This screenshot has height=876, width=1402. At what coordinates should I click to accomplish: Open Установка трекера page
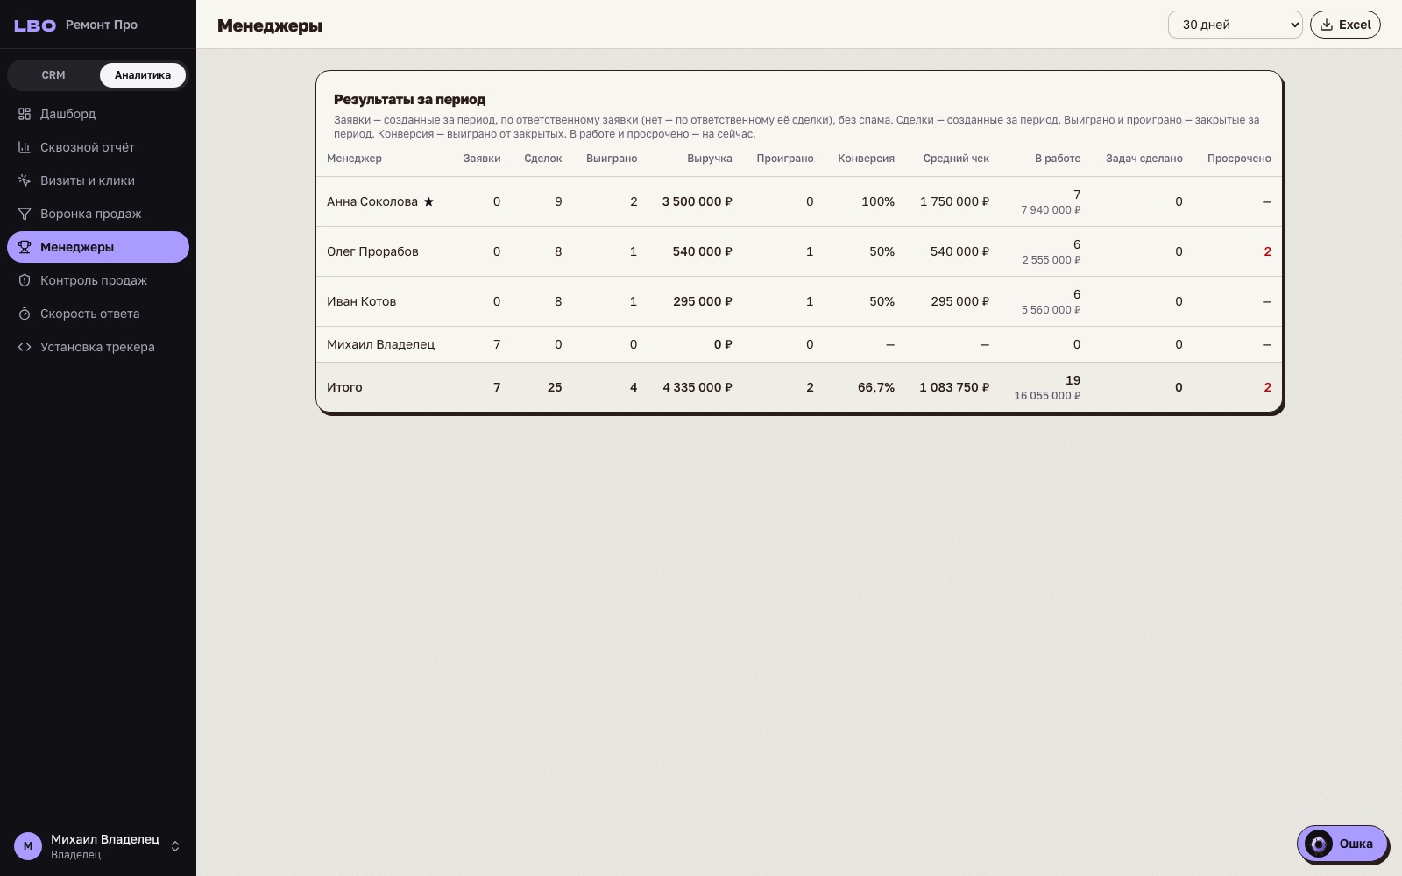(98, 347)
